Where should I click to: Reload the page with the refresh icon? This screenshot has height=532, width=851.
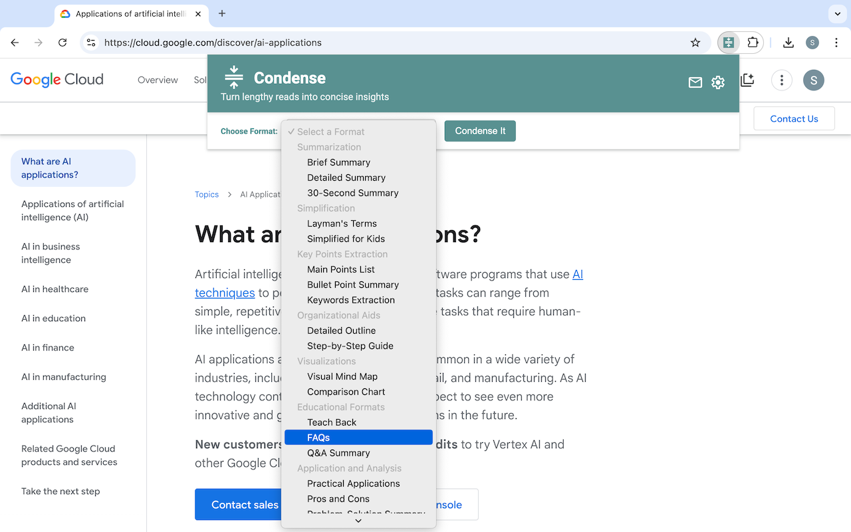coord(62,43)
